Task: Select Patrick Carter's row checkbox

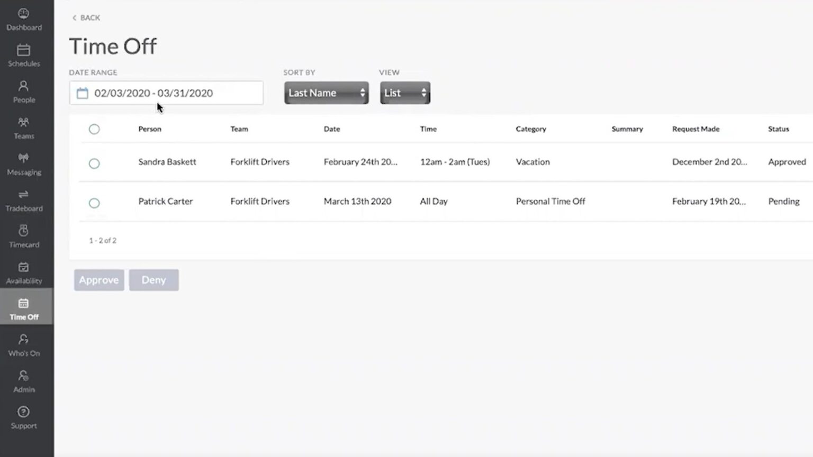Action: coord(94,203)
